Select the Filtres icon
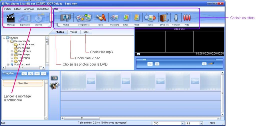 [136, 18]
